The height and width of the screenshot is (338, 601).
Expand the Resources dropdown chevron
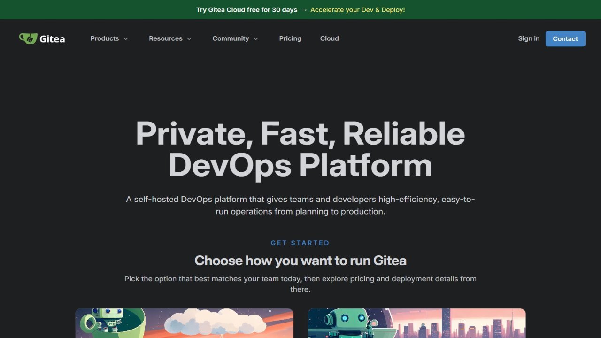click(x=189, y=39)
